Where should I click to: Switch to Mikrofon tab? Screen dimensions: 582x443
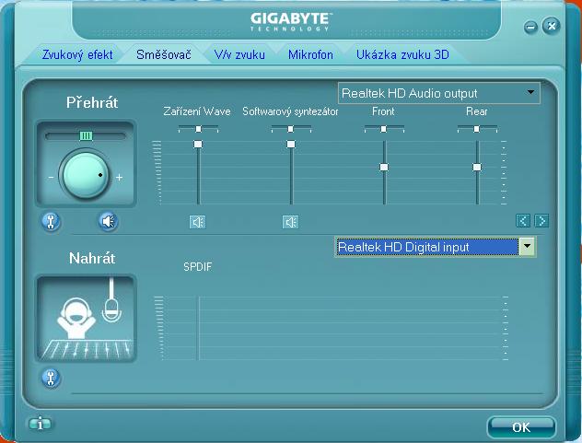310,54
